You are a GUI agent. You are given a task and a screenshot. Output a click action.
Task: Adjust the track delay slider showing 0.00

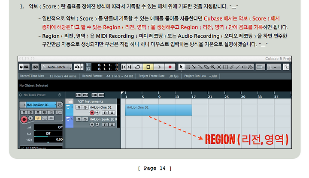click(x=48, y=139)
